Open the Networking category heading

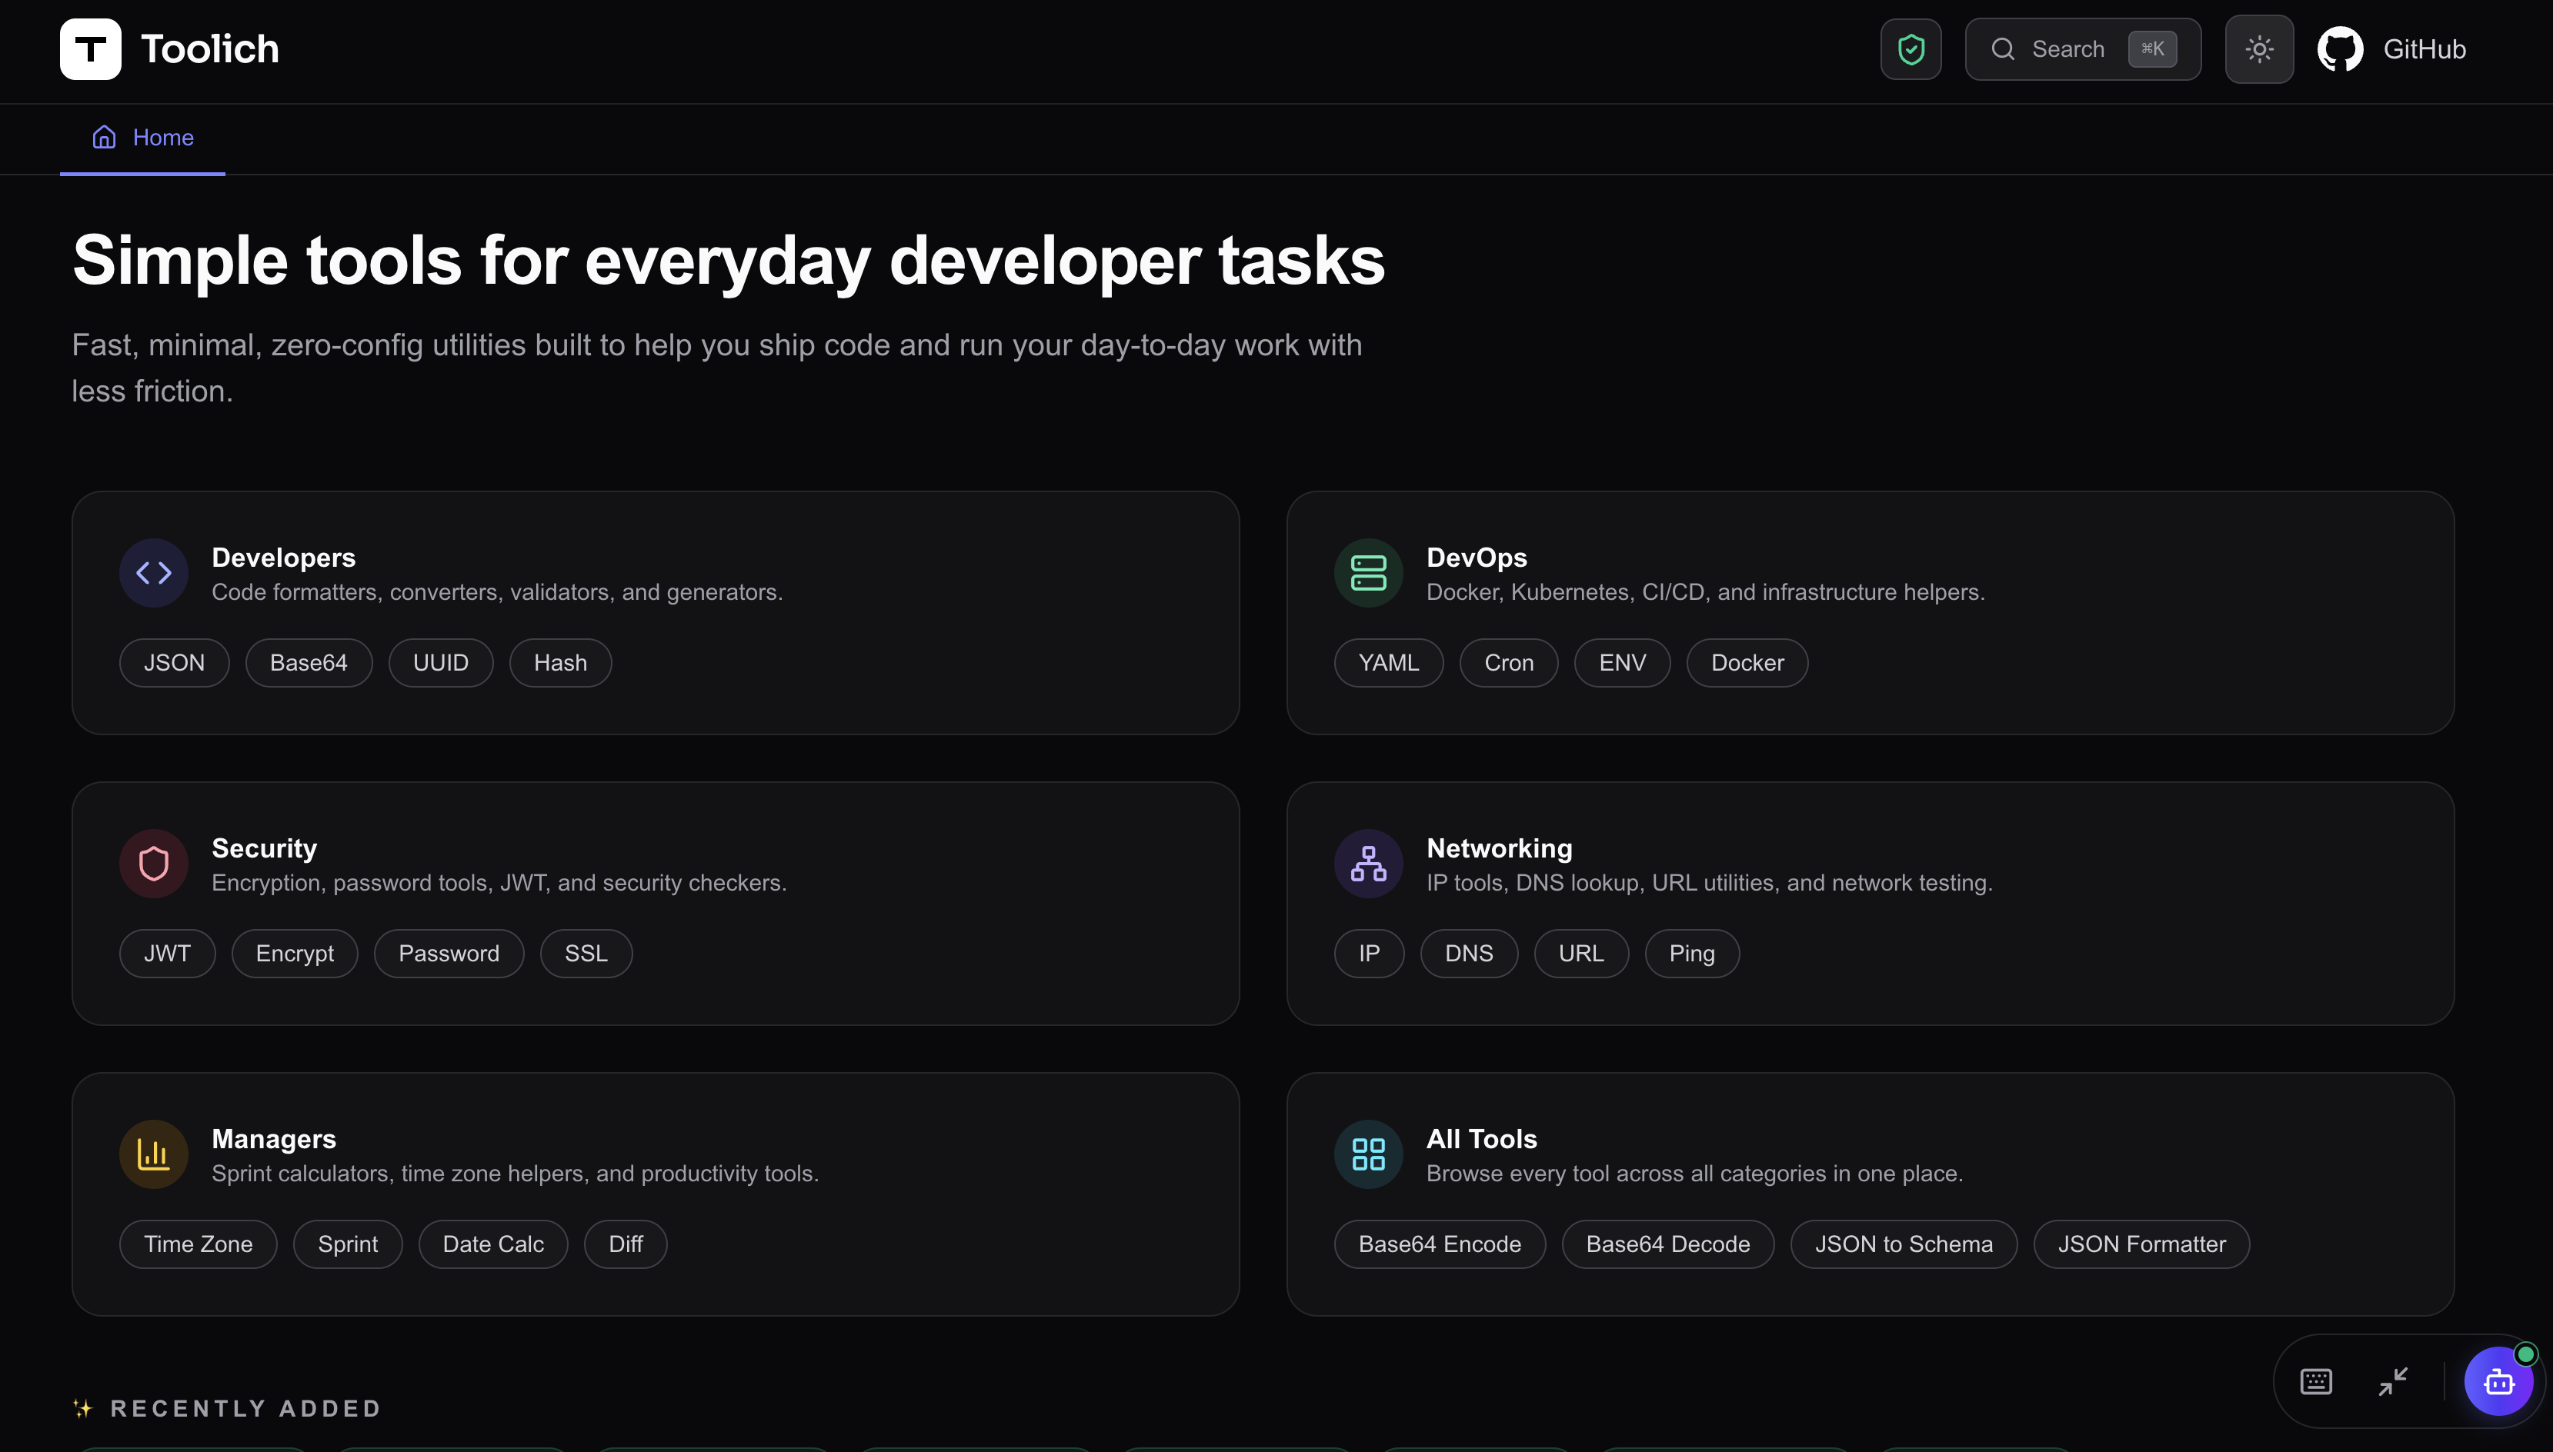(x=1500, y=848)
